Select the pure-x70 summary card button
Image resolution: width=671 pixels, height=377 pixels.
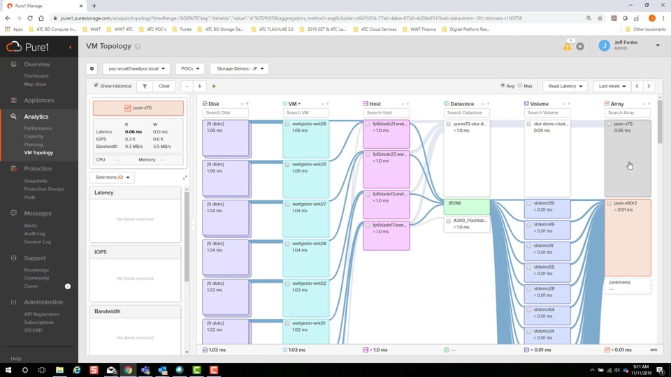pos(138,108)
